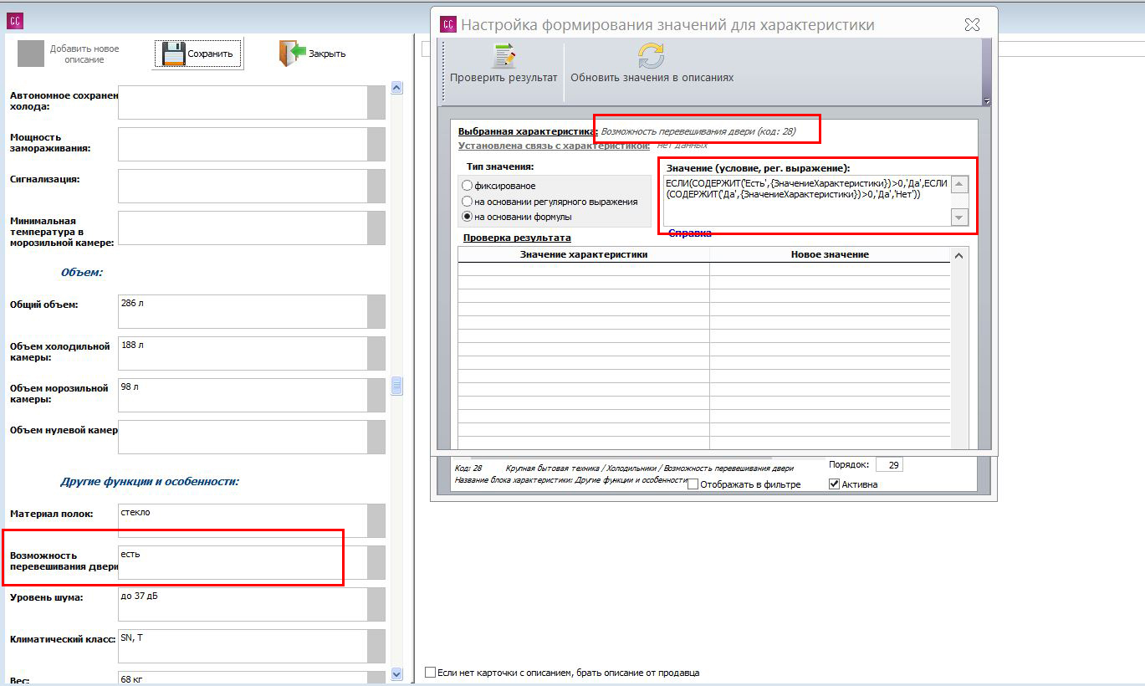Screen dimensions: 1145x686
Task: Click 'Возможность перевешивания двери (код: 28)' text
Action: [698, 131]
